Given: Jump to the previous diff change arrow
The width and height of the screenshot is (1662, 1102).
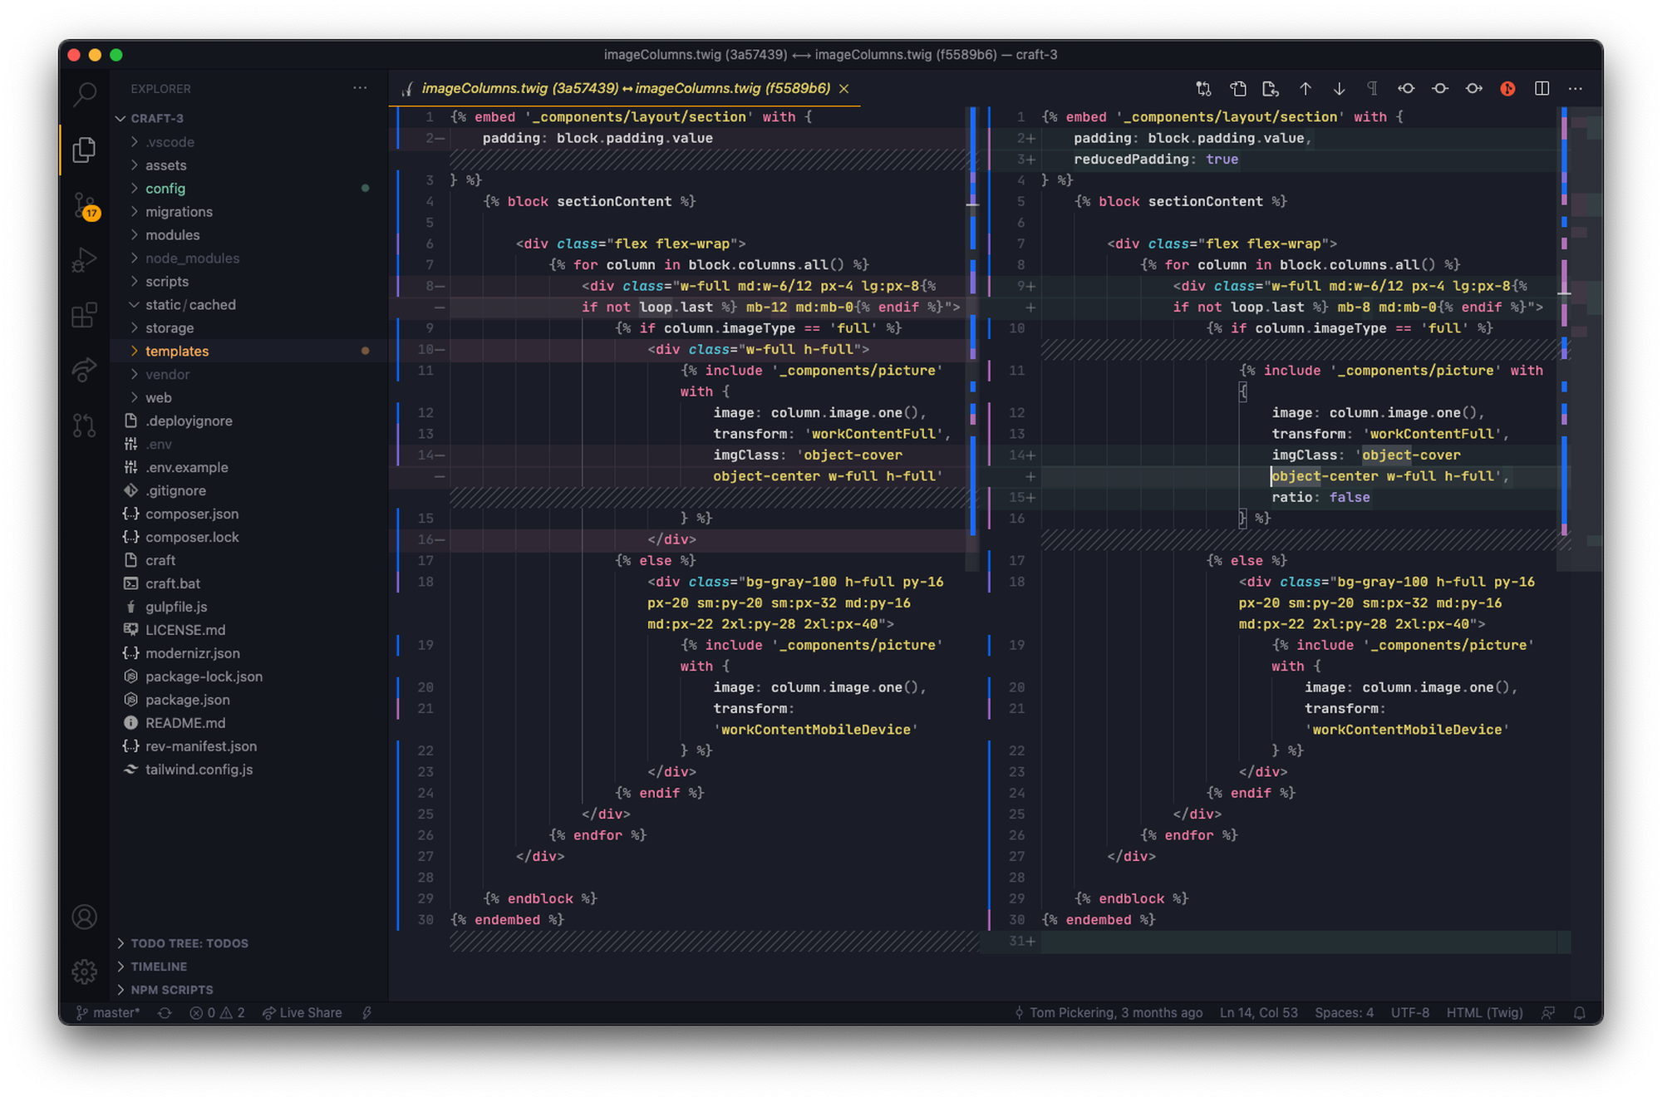Looking at the screenshot, I should tap(1306, 88).
